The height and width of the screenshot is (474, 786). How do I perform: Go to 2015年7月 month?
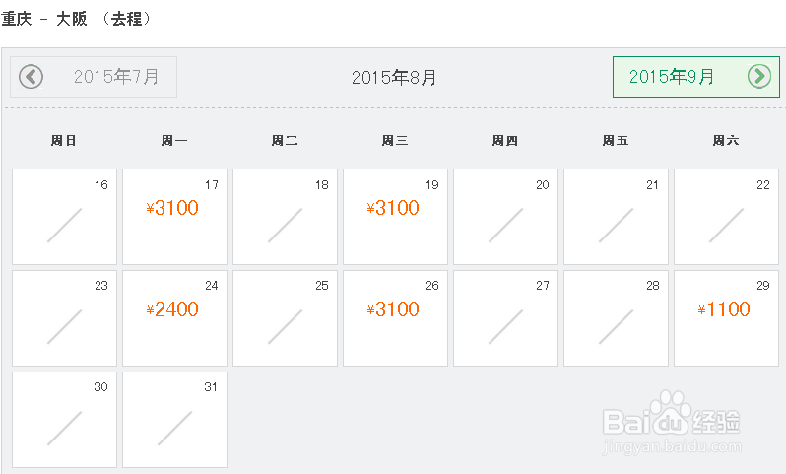pyautogui.click(x=115, y=77)
